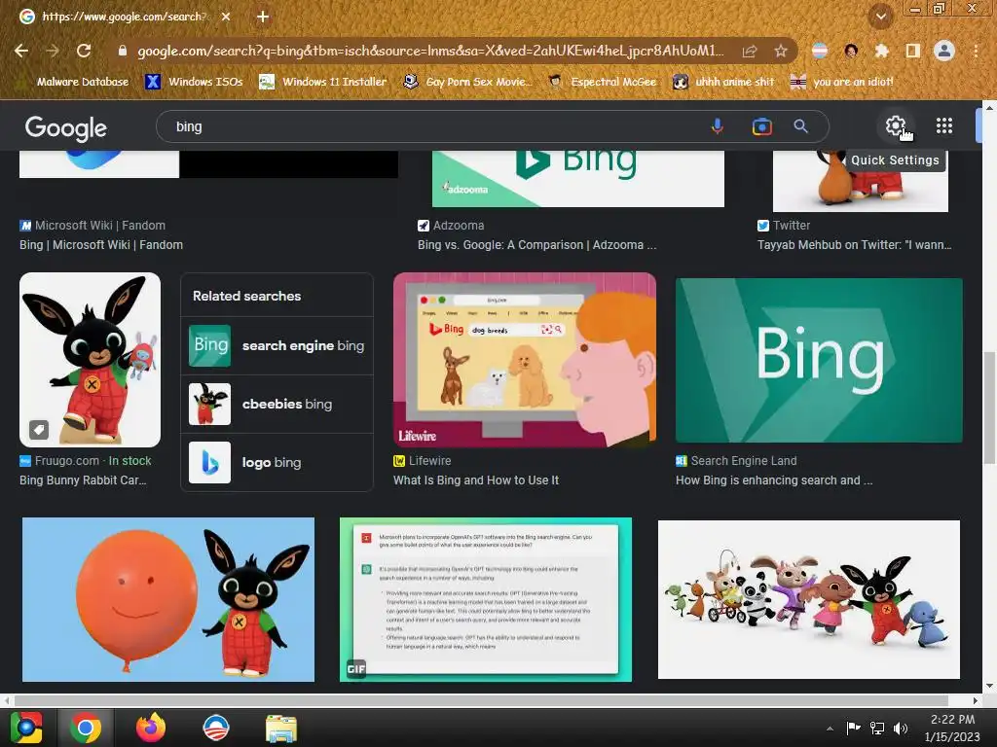Viewport: 997px width, 747px height.
Task: Open the volume speaker tray icon
Action: click(x=901, y=728)
